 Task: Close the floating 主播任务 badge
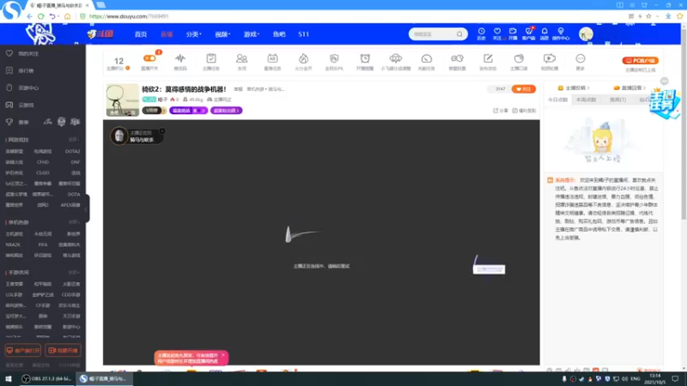tap(664, 81)
